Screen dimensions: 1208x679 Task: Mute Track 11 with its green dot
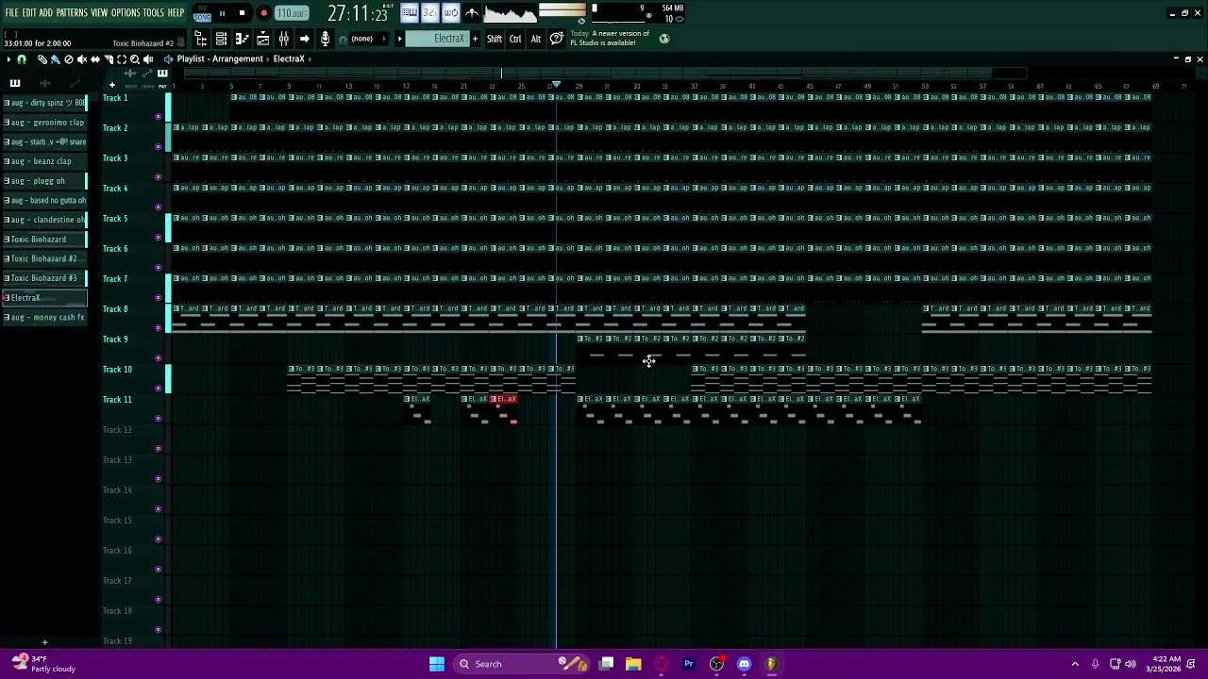coord(158,418)
